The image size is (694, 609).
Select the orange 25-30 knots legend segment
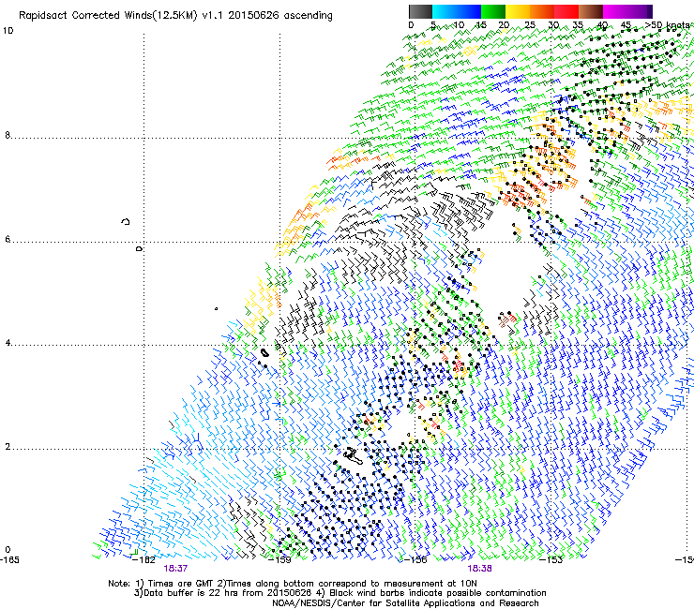click(x=542, y=11)
